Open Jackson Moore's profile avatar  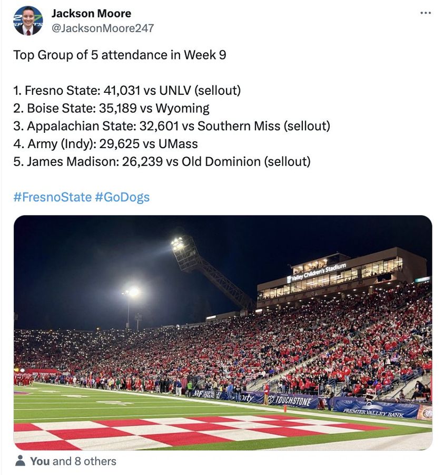click(x=28, y=21)
